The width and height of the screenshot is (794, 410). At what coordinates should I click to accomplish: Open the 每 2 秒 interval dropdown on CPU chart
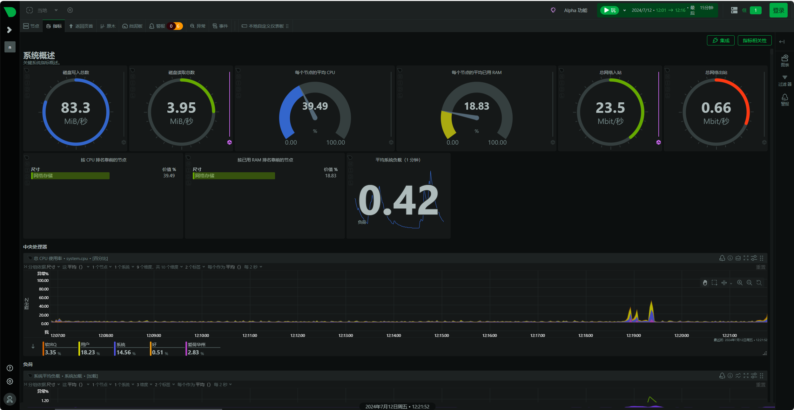[253, 267]
